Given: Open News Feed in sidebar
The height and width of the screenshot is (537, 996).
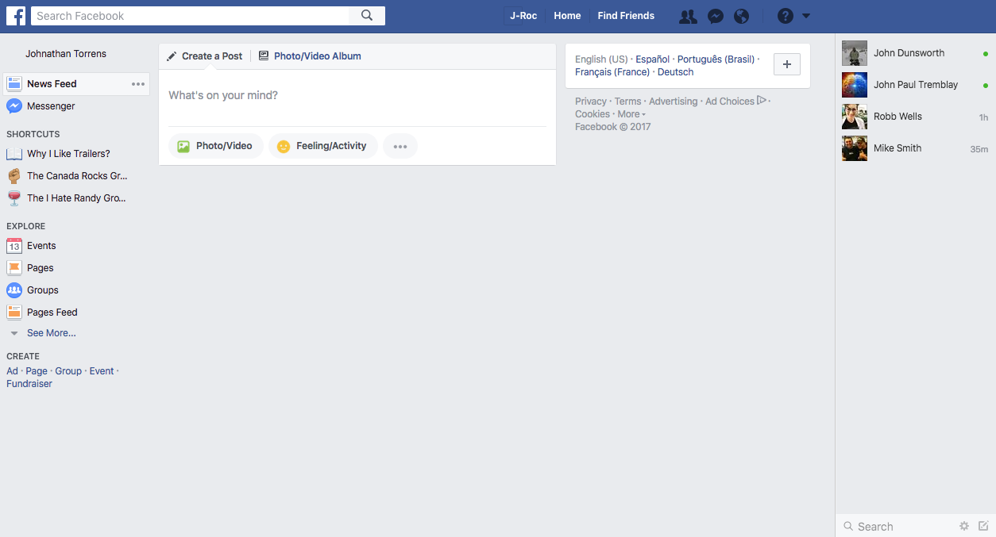Looking at the screenshot, I should pyautogui.click(x=52, y=84).
